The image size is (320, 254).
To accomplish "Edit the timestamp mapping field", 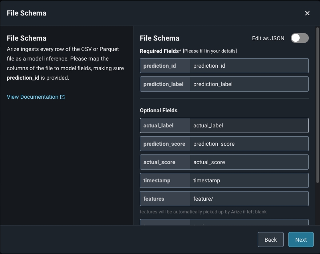I will (249, 180).
